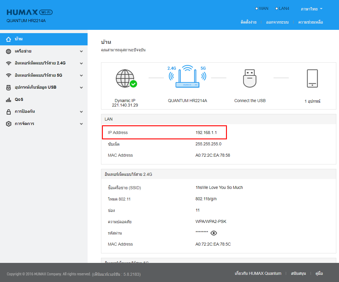Expand the 5G wireless menu chevron

[x=81, y=75]
